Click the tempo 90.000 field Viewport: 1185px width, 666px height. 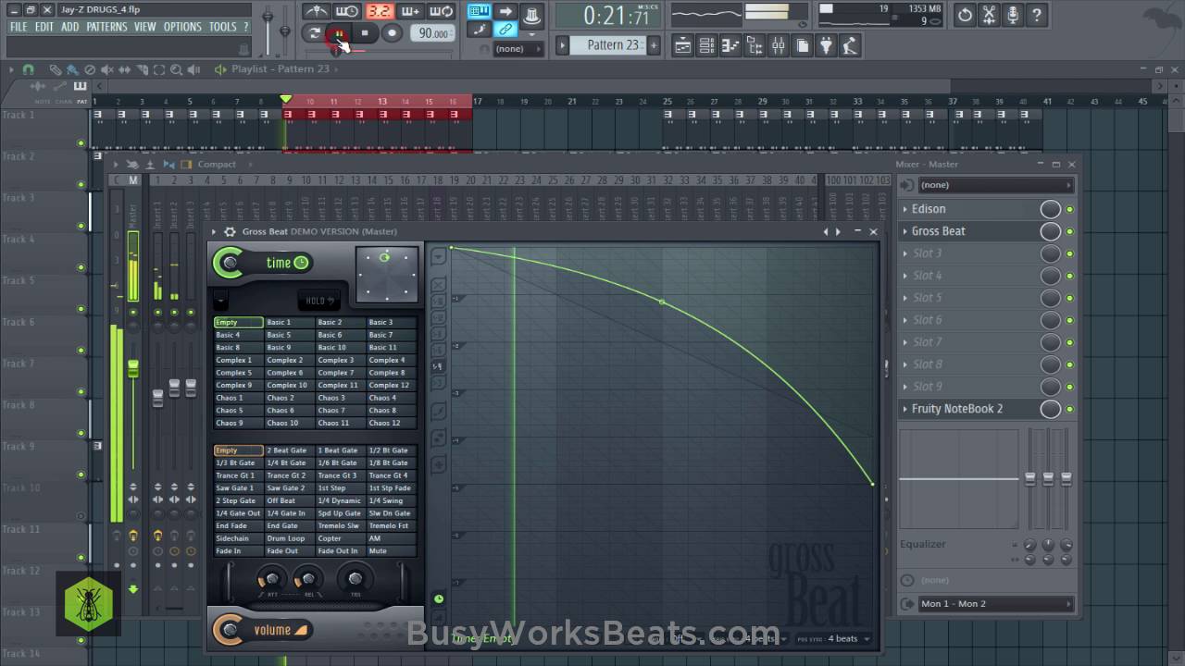432,33
